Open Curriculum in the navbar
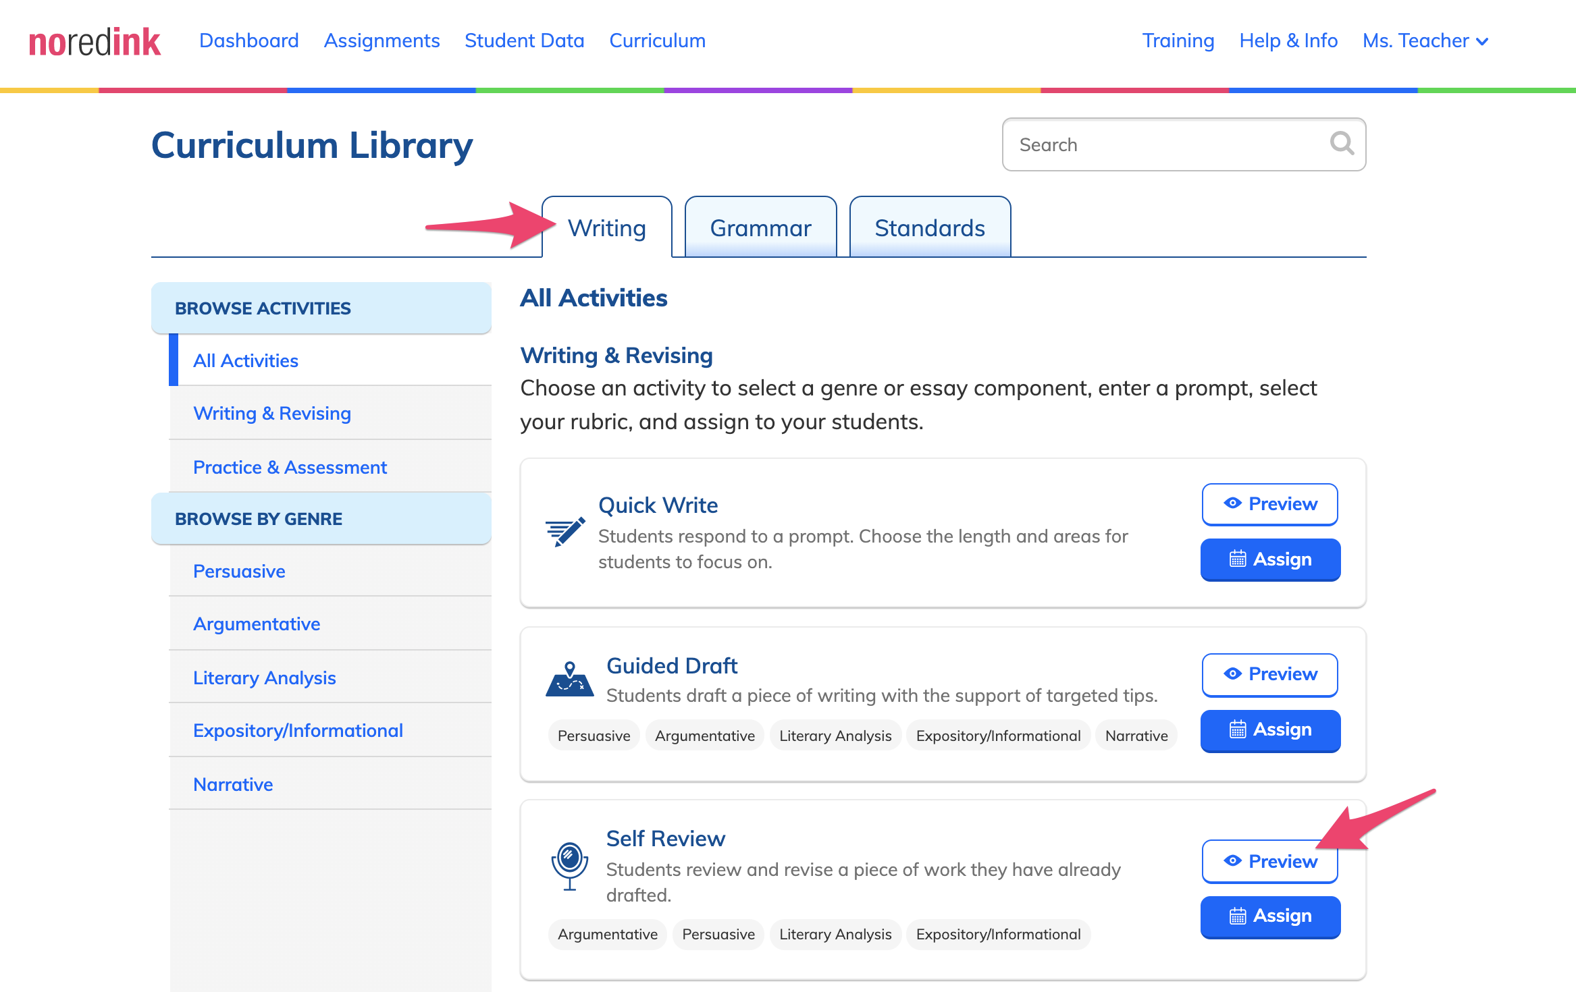This screenshot has width=1576, height=992. 657,40
